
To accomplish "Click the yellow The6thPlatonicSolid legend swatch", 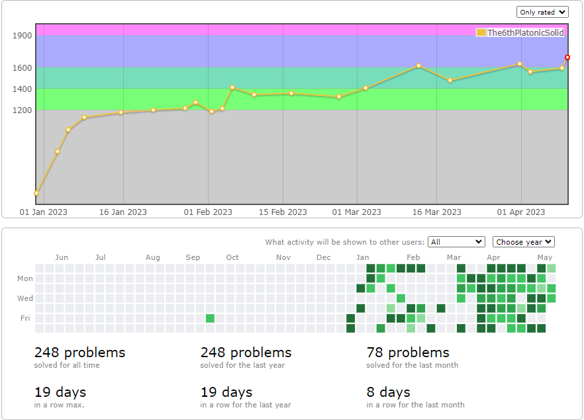I will pyautogui.click(x=481, y=32).
